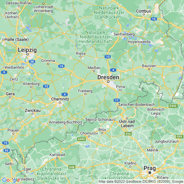The image size is (184, 184).
Task: Click the Leipzig city label
Action: [x=27, y=50]
